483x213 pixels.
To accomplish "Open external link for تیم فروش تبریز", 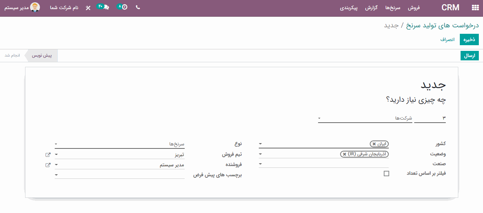I will click(48, 155).
